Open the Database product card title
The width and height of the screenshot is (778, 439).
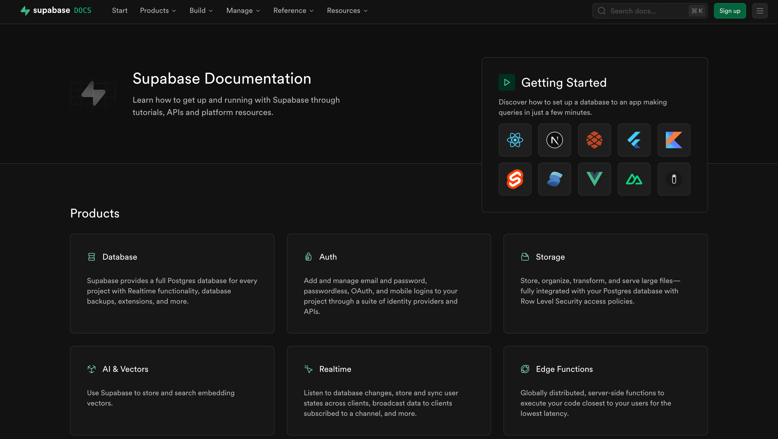[x=120, y=257]
